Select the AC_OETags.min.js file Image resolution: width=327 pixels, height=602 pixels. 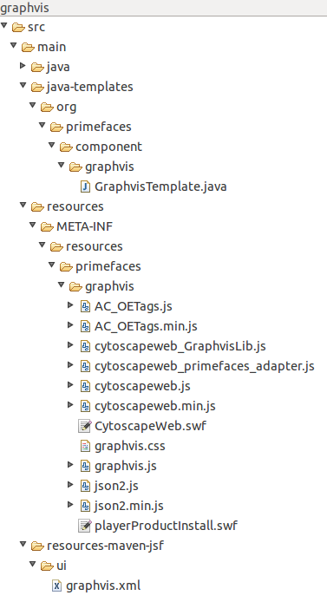click(146, 326)
